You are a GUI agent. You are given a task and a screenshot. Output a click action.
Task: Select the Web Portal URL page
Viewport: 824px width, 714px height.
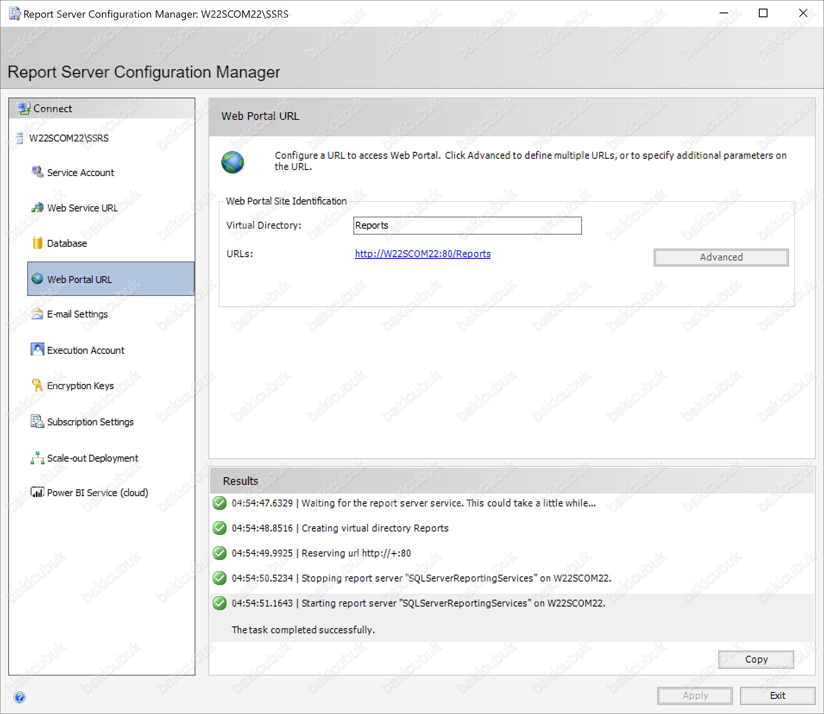111,279
